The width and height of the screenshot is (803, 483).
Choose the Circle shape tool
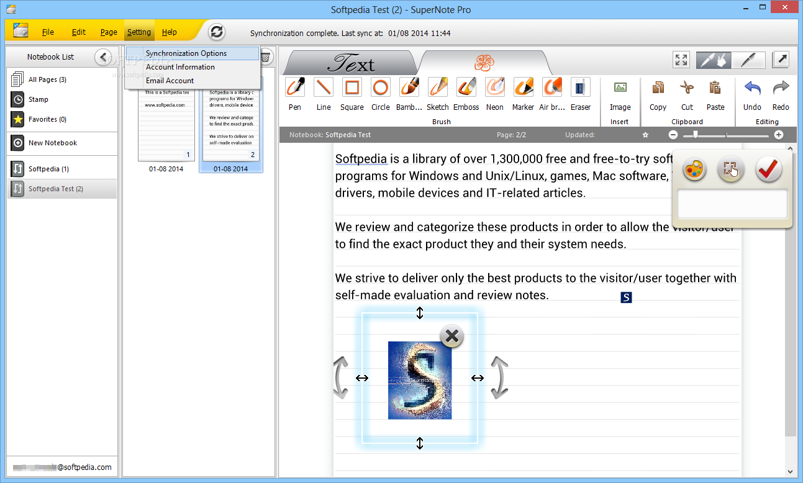coord(381,87)
